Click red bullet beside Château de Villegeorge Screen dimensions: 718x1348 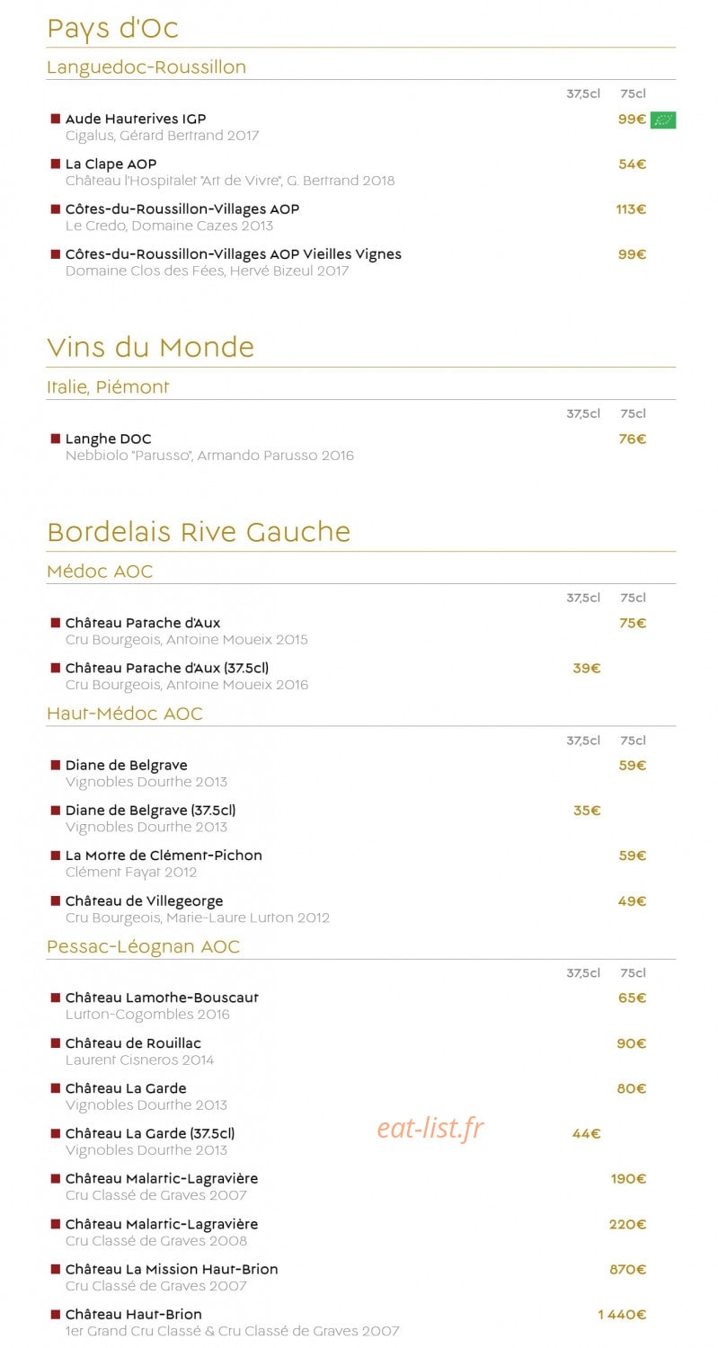(x=55, y=900)
